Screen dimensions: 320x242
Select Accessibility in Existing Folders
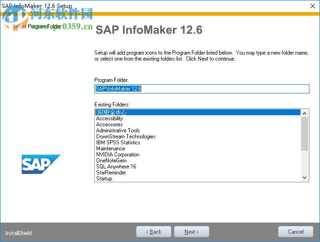(x=198, y=118)
